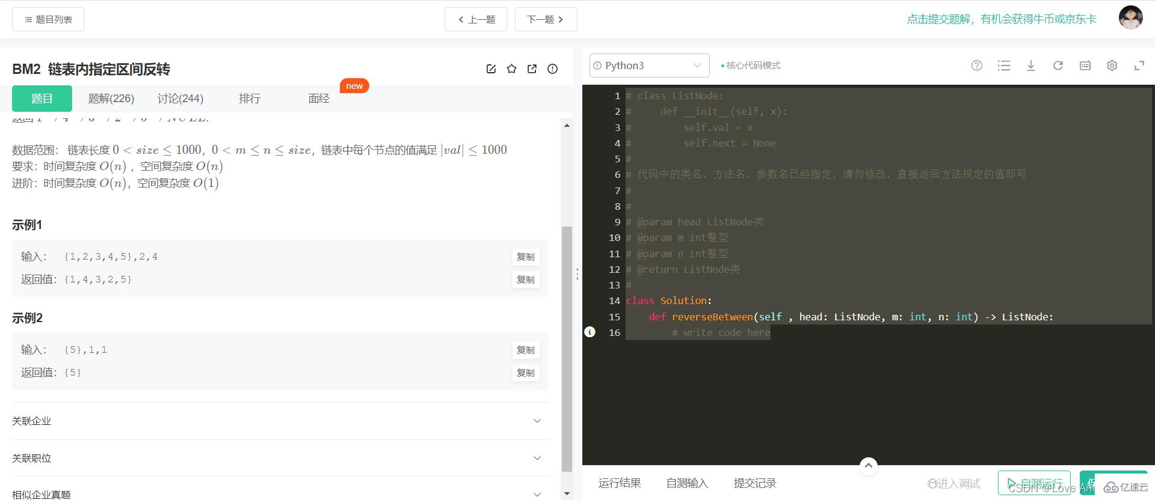
Task: Click the panel divider drag handle
Action: (x=577, y=274)
